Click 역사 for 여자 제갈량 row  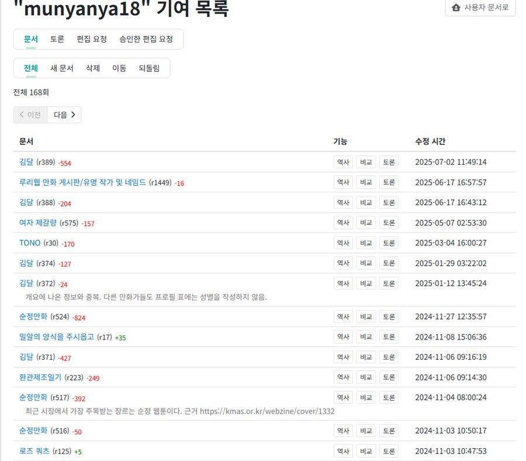(x=343, y=223)
